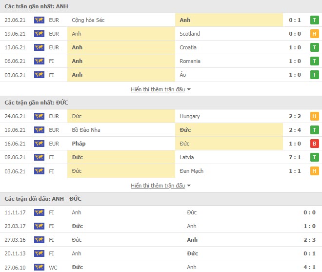Click the 'Các trận đối đầu: ANH - ĐỨC' header
Screen dimensions: 322x272
(43, 199)
